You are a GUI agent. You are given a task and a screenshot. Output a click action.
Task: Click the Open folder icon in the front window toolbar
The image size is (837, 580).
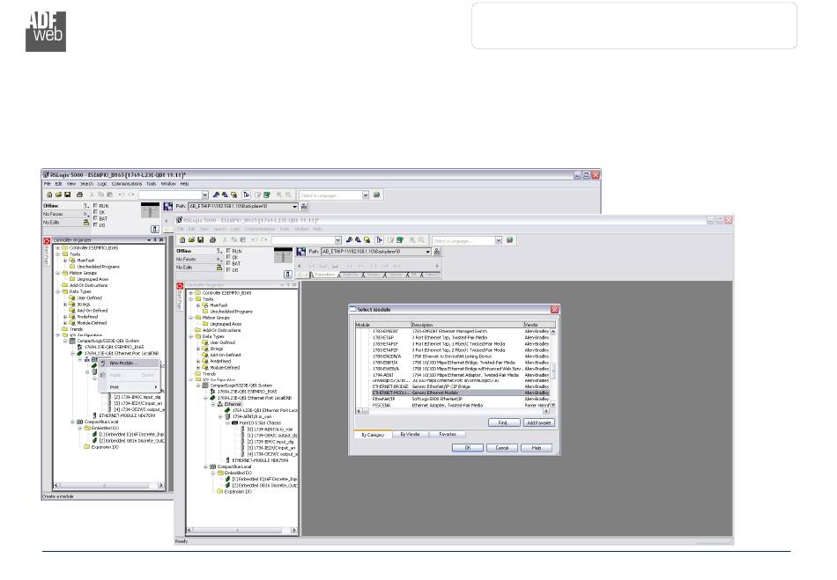pos(190,239)
